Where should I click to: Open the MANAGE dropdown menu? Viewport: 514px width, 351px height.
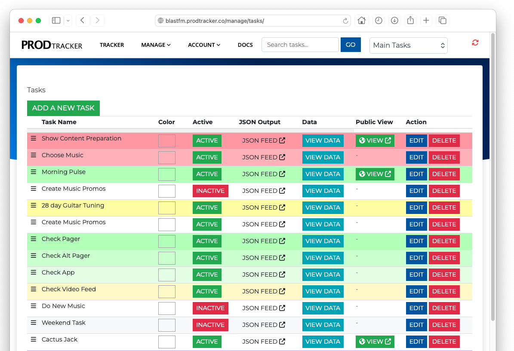[x=156, y=45]
